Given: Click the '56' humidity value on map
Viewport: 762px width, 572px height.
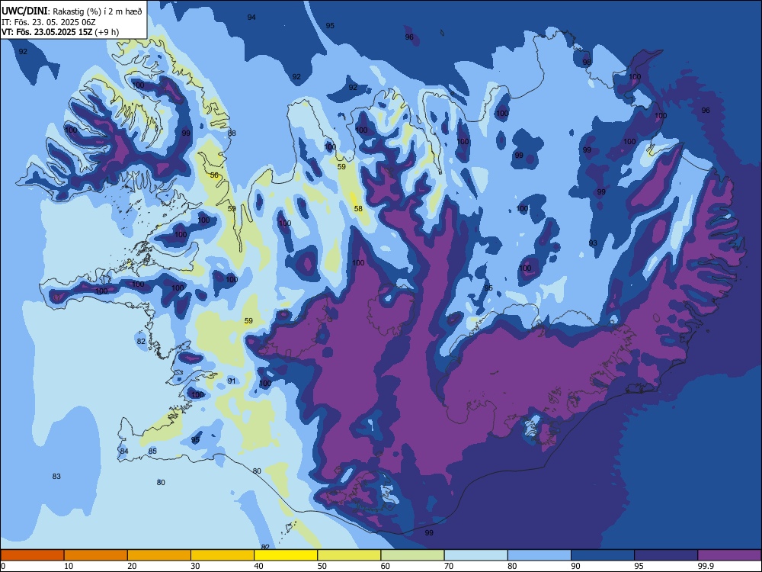Looking at the screenshot, I should pos(214,175).
